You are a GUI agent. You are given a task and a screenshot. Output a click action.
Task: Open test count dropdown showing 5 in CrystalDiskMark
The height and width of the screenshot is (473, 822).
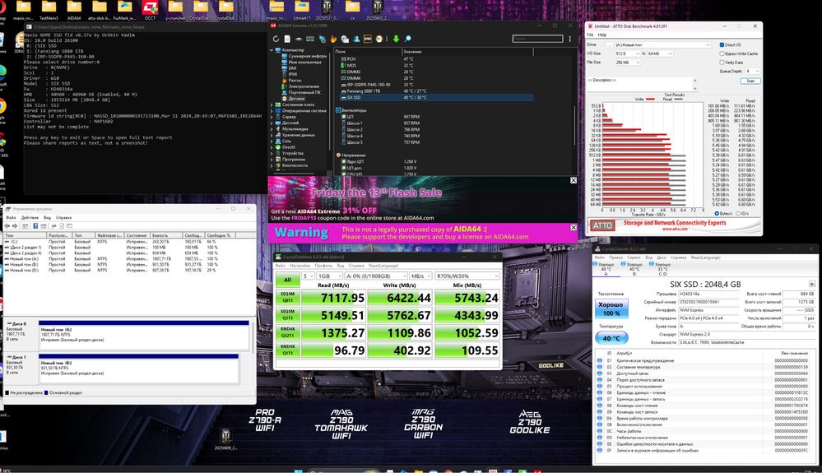pyautogui.click(x=308, y=276)
